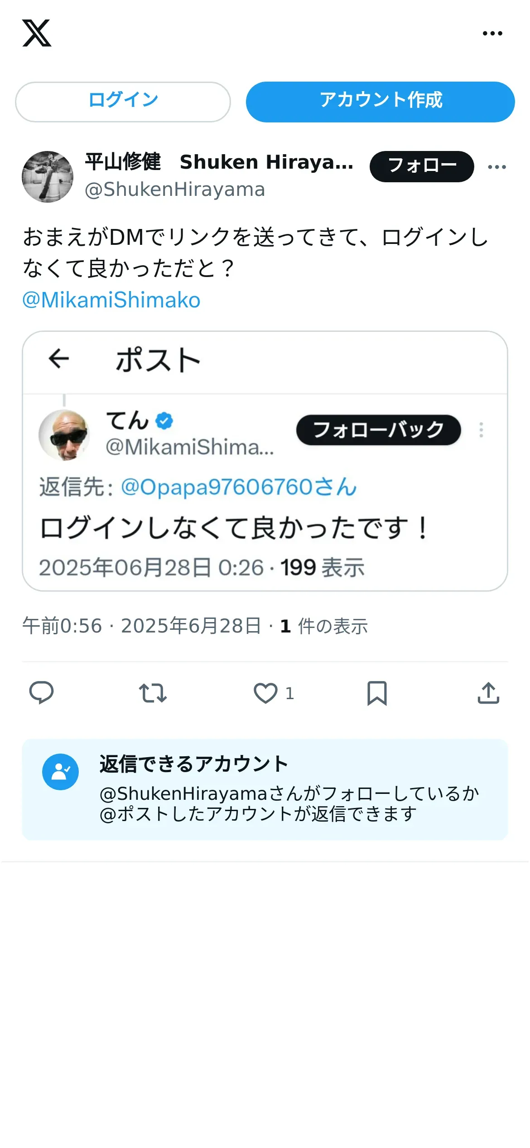Click the X logo icon
This screenshot has width=530, height=1148.
tap(37, 33)
